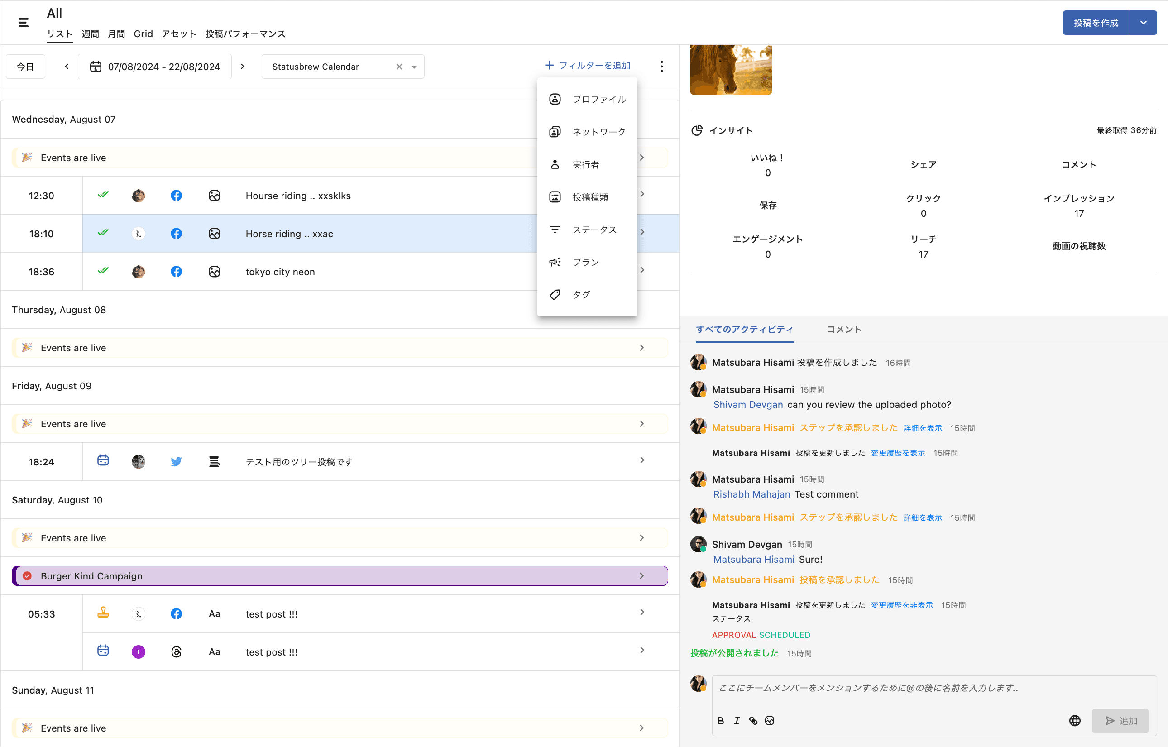Open the three-dot more options menu
Viewport: 1168px width, 747px height.
[x=661, y=67]
